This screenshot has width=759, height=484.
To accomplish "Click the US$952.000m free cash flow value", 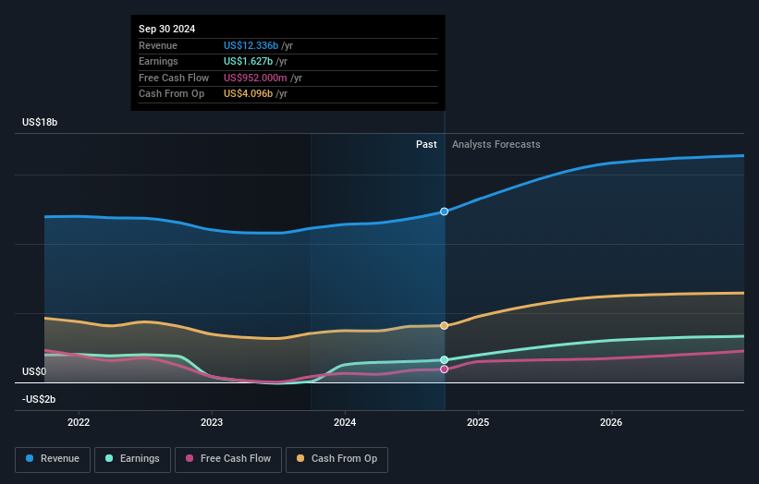I will point(255,78).
